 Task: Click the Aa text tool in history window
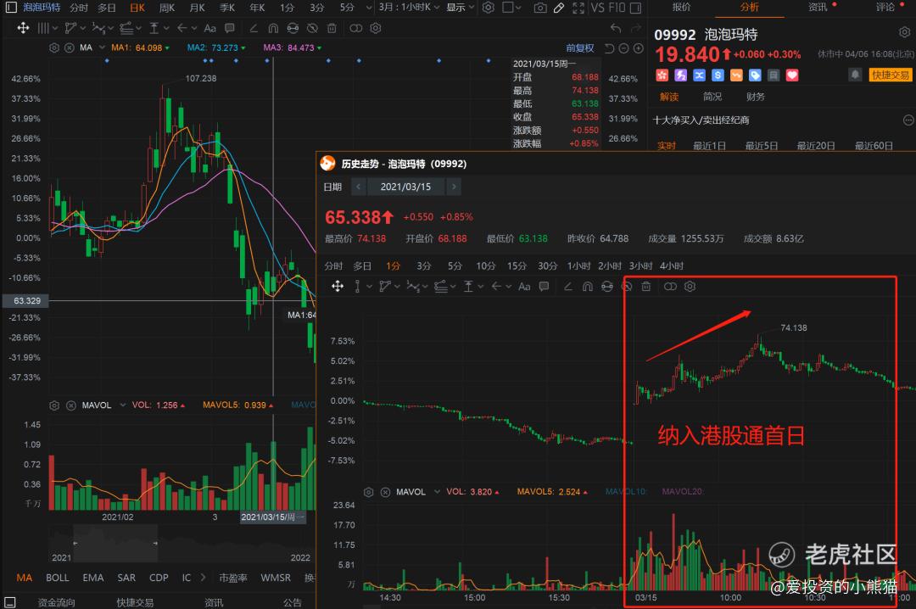[x=524, y=287]
